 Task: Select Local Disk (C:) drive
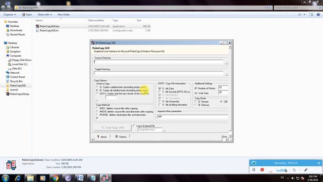click(x=20, y=64)
